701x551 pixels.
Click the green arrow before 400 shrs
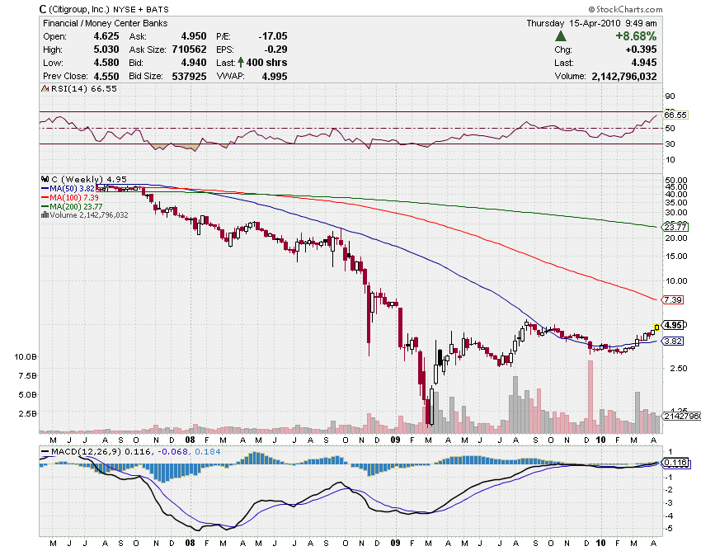pos(241,62)
